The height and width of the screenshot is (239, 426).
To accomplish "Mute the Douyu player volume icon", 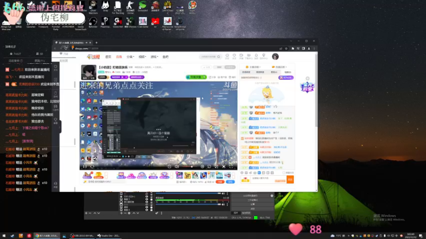I will coord(177,166).
